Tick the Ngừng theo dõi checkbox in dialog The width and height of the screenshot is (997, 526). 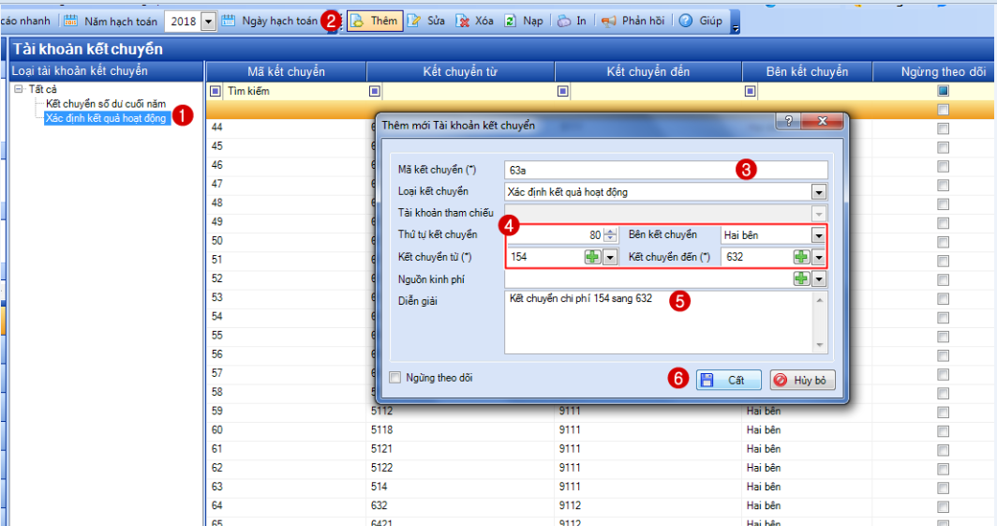394,379
